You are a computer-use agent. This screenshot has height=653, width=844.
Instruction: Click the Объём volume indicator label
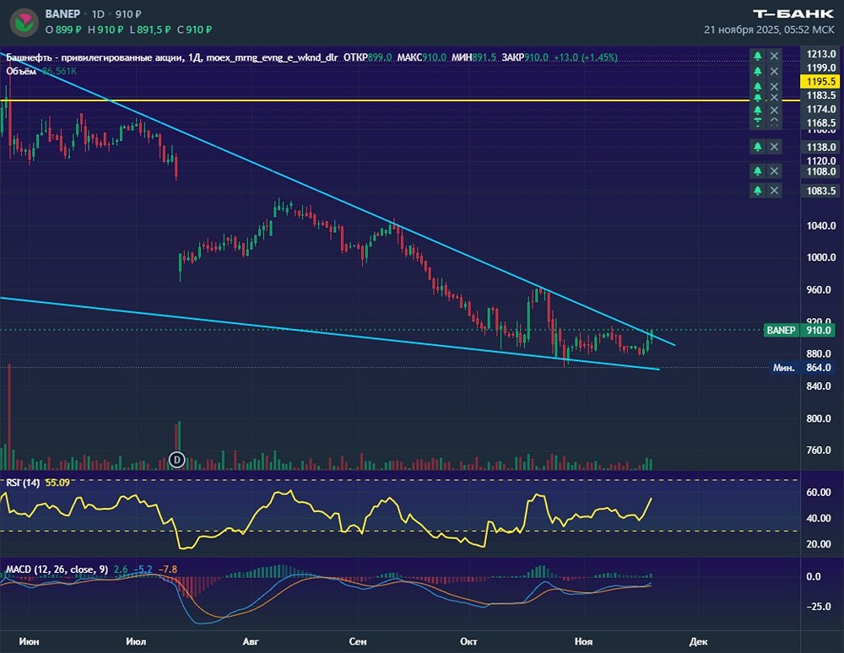click(21, 71)
